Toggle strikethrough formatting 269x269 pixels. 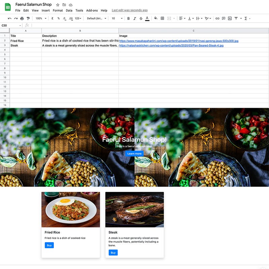point(141,18)
